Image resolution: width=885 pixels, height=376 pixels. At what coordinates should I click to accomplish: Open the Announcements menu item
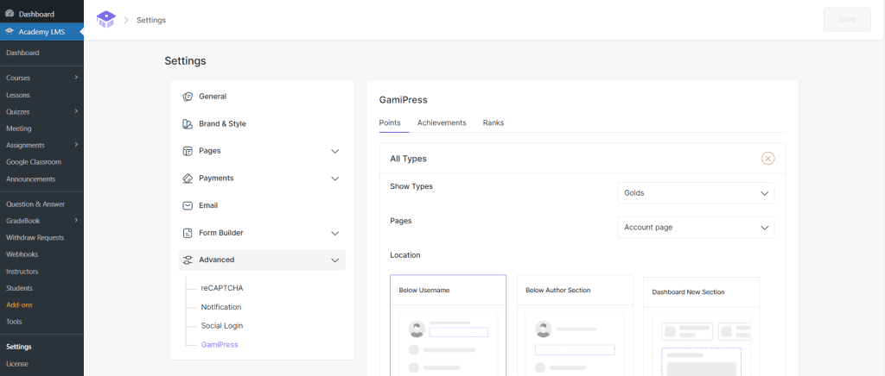click(x=31, y=179)
